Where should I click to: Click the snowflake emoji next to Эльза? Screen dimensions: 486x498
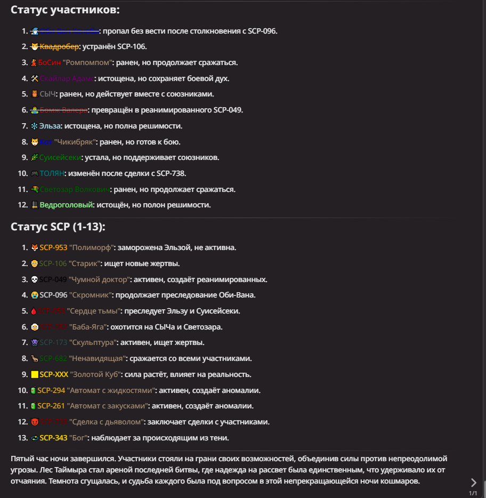[35, 126]
